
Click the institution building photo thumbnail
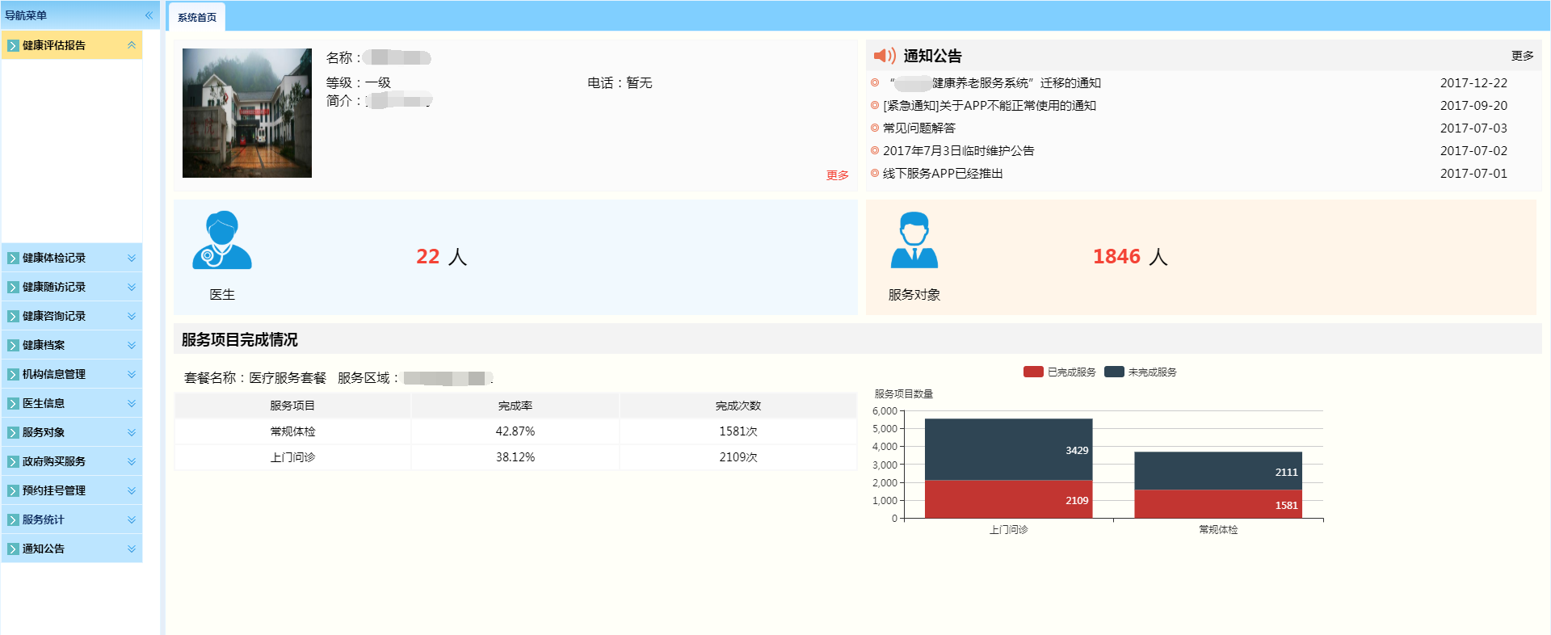[x=247, y=113]
